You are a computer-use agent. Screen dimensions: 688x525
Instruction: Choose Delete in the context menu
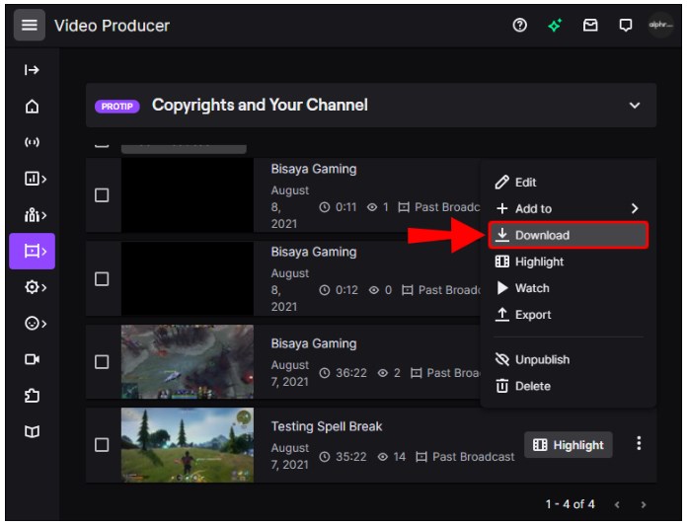569,386
